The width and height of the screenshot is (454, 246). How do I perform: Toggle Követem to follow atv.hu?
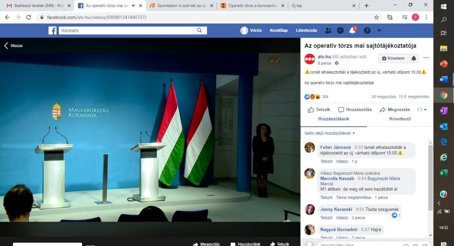(x=393, y=59)
